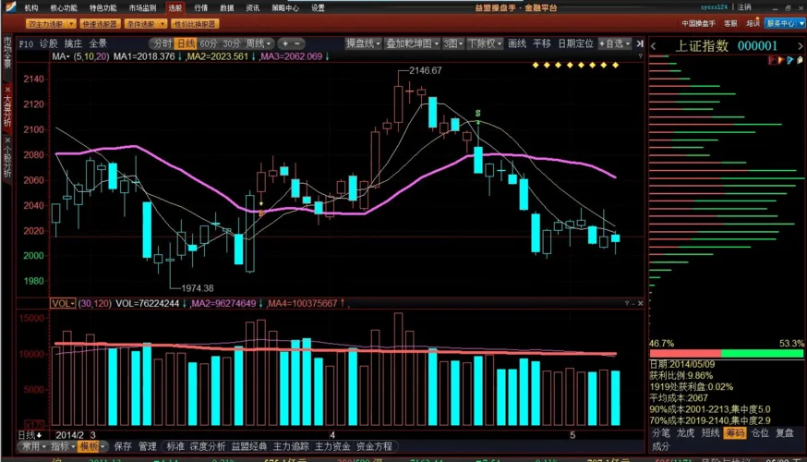Viewport: 807px width, 462px height.
Task: Select 益盟经典 template
Action: [x=249, y=446]
